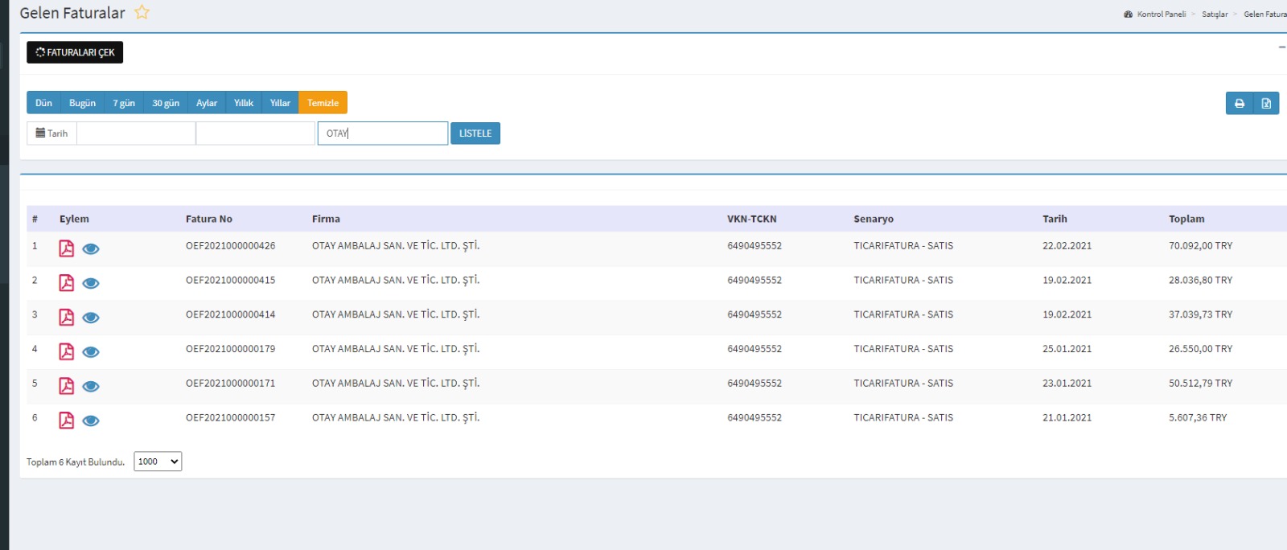Choose the 'Aylar' filter option
The image size is (1287, 550).
click(x=207, y=103)
